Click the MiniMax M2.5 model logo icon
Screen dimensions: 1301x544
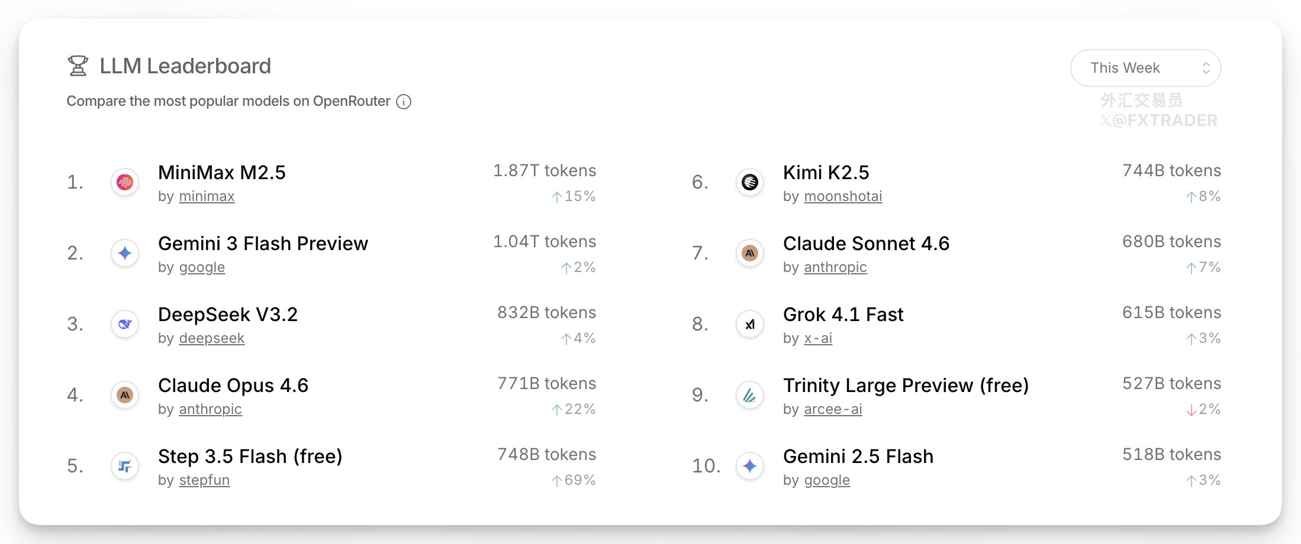point(125,182)
